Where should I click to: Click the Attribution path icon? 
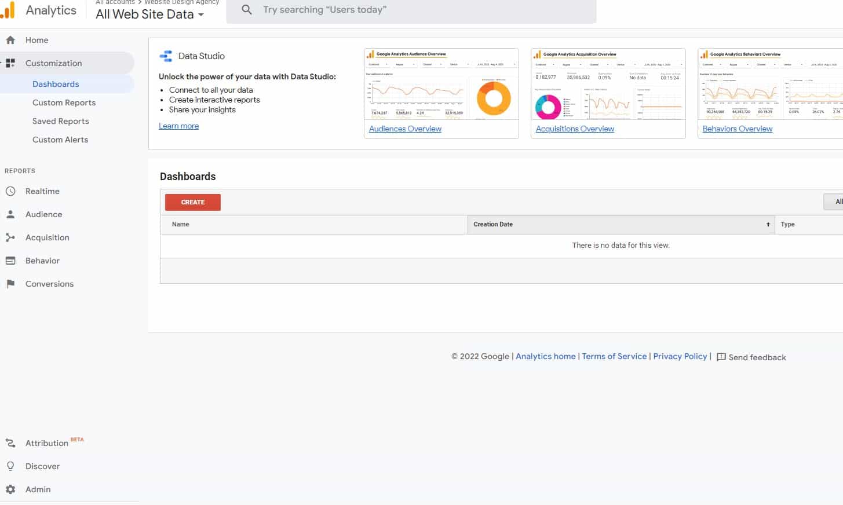tap(10, 443)
